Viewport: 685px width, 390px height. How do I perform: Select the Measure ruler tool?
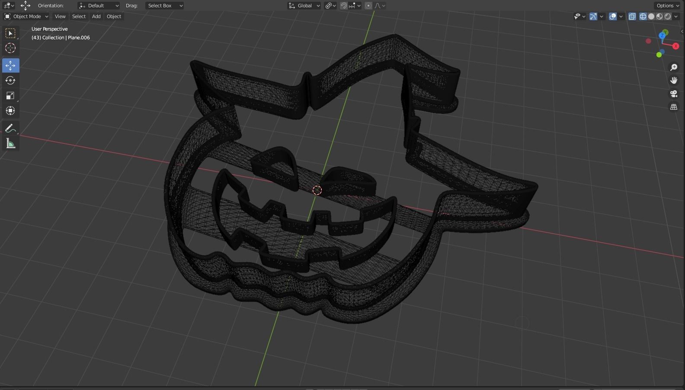click(x=10, y=143)
